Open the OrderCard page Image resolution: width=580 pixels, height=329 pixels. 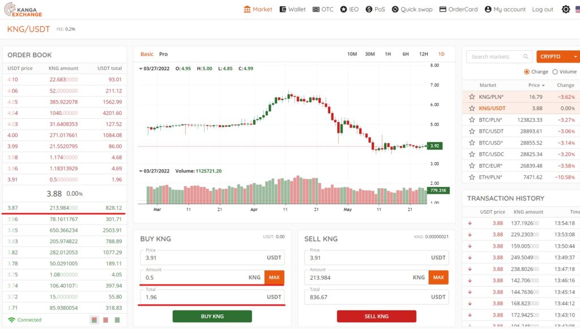(x=458, y=9)
